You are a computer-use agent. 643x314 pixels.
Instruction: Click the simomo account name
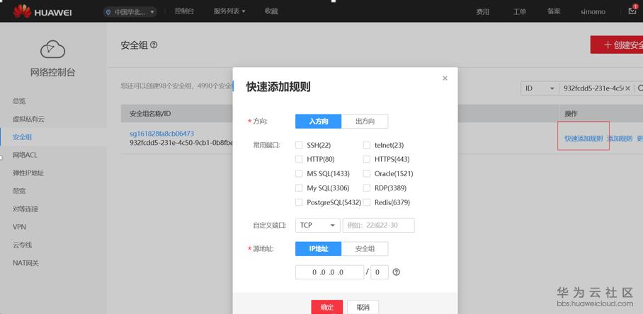coord(593,12)
